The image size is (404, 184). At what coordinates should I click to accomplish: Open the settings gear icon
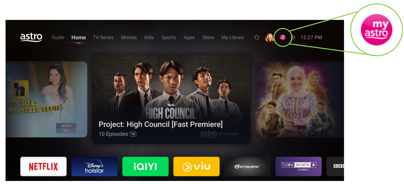(293, 37)
